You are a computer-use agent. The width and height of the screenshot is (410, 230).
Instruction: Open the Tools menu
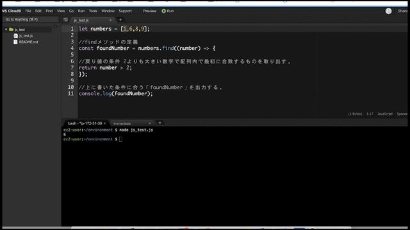click(x=93, y=11)
